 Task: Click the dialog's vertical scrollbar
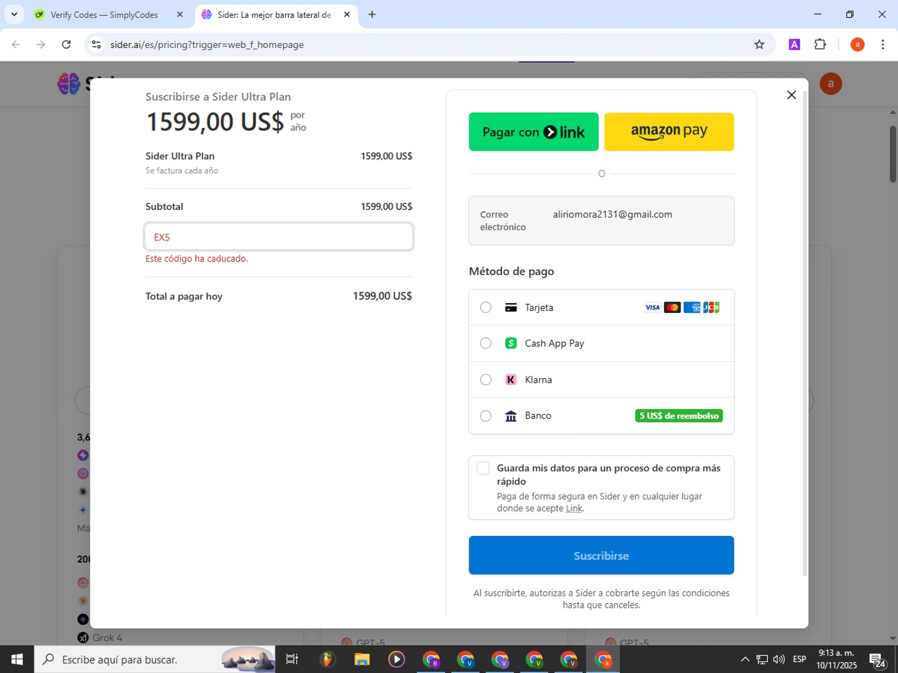805,335
